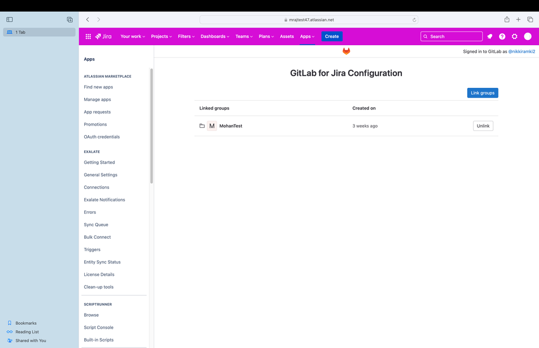Expand Teams dropdown
This screenshot has width=539, height=348.
(244, 37)
